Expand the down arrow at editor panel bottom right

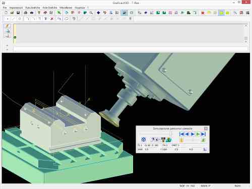tap(246, 41)
